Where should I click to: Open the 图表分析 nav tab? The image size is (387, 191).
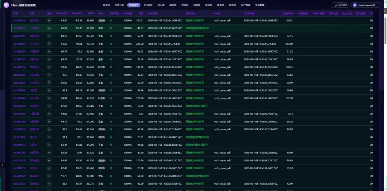click(119, 5)
